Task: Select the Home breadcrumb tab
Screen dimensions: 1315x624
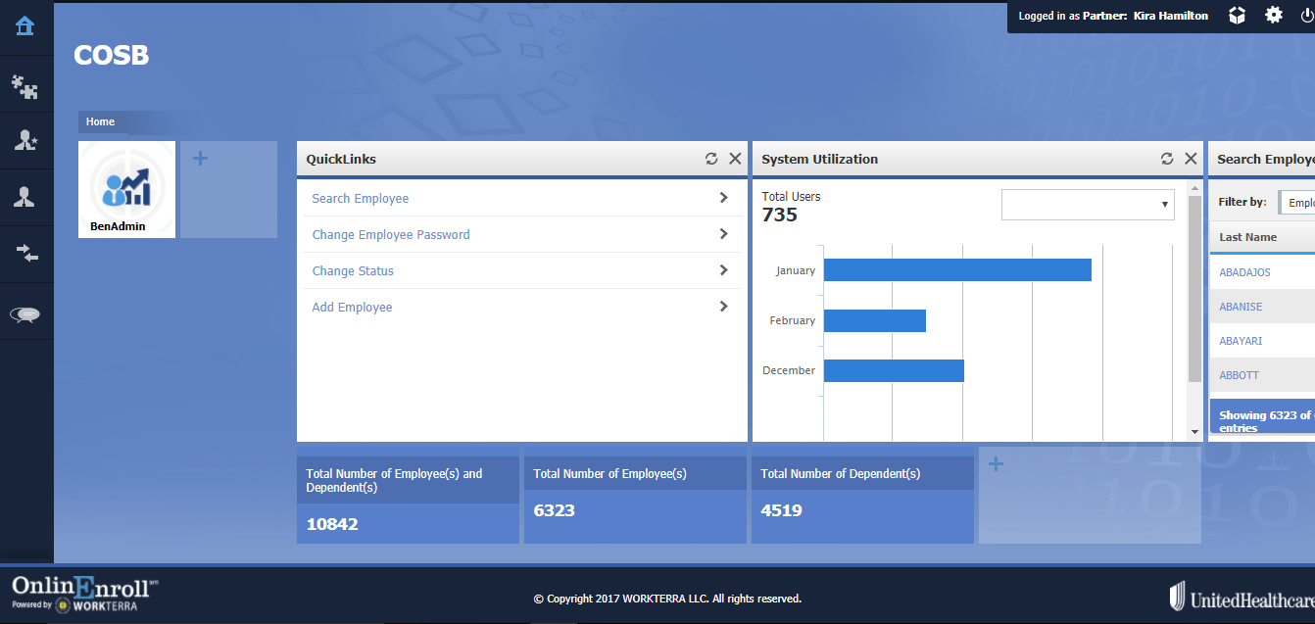Action: coord(101,122)
